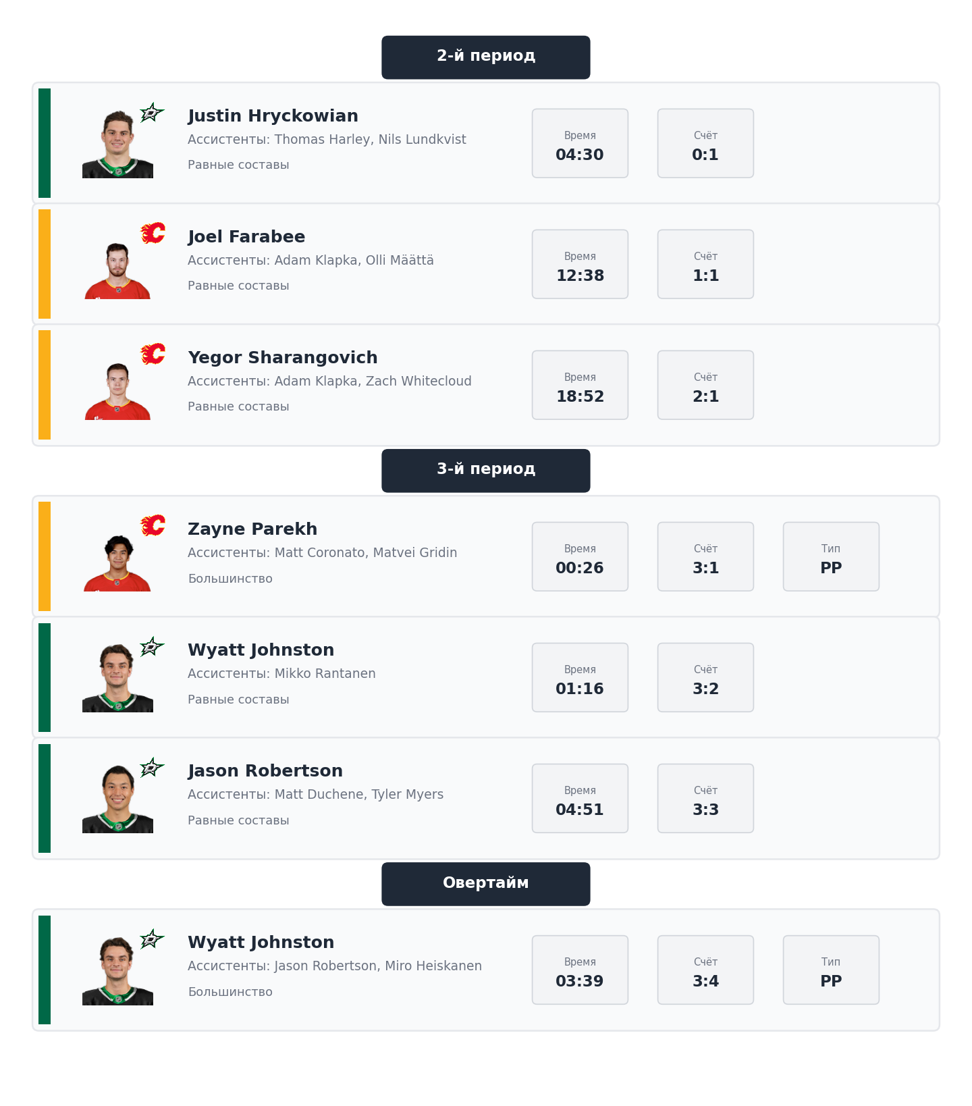Click the 12:38 time box
The height and width of the screenshot is (1106, 972).
(x=580, y=264)
